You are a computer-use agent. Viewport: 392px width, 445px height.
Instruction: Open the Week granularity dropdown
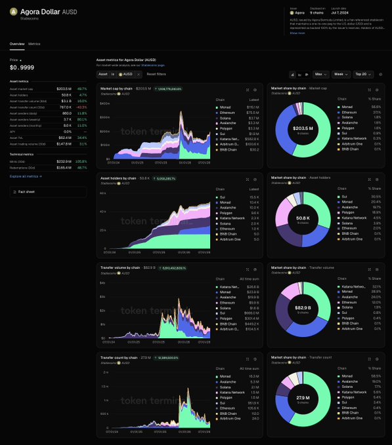(x=341, y=74)
